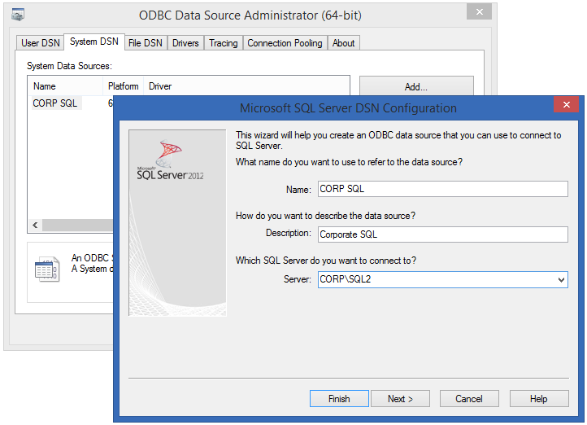Click the Next > button

pos(400,399)
